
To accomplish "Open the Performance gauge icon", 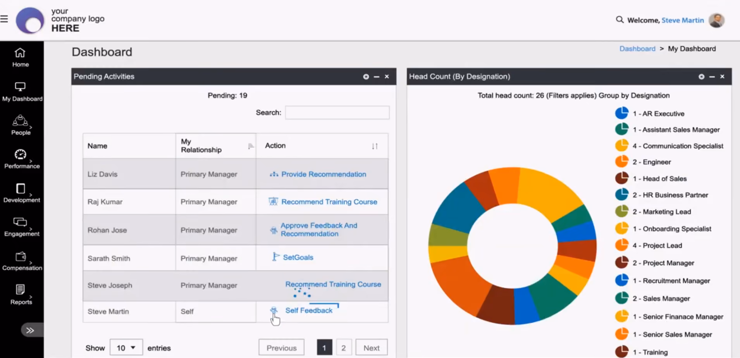I will coord(21,154).
